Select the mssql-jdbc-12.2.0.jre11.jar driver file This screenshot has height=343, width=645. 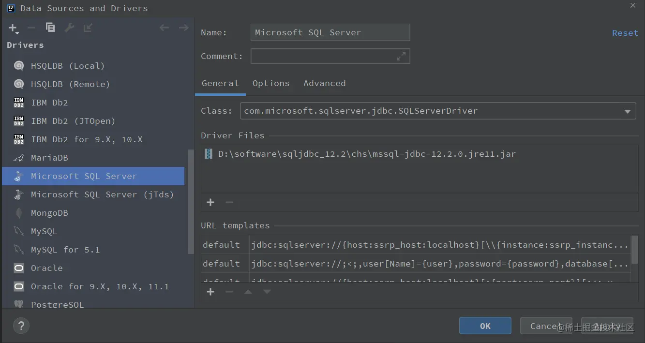click(367, 154)
